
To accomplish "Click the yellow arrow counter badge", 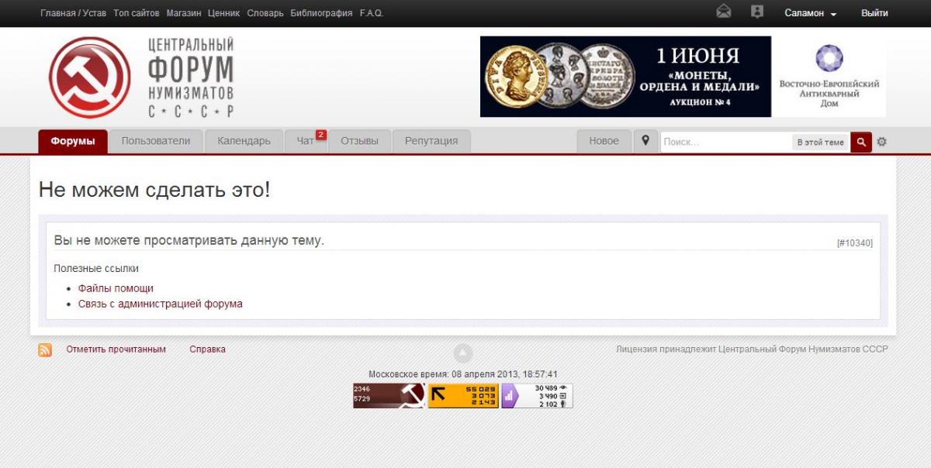I will [463, 396].
